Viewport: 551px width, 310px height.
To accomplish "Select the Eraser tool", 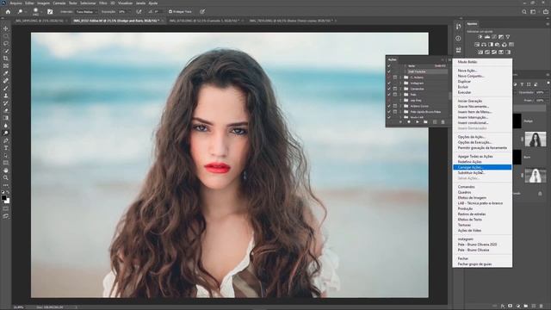I will 6,111.
